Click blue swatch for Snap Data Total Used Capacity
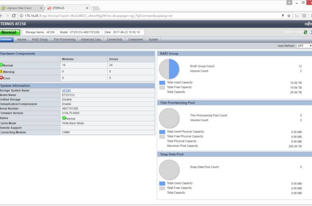Image resolution: width=312 pixels, height=206 pixels. pos(162,183)
